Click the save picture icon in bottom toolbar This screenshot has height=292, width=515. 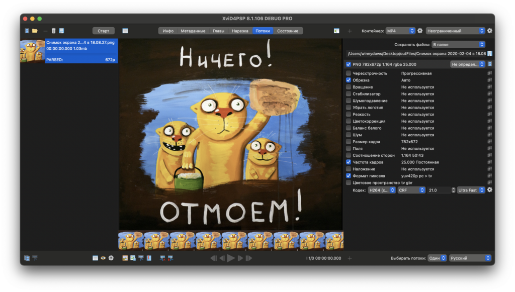133,258
